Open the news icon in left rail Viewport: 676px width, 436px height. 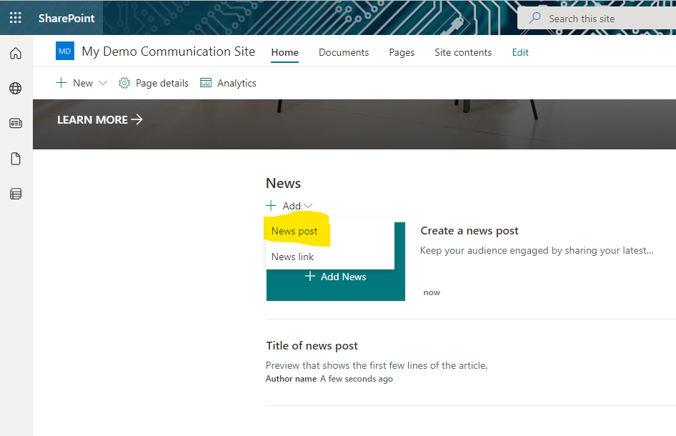[x=16, y=124]
